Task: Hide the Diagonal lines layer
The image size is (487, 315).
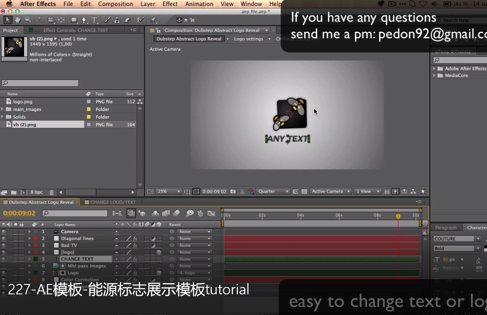Action: tap(4, 238)
